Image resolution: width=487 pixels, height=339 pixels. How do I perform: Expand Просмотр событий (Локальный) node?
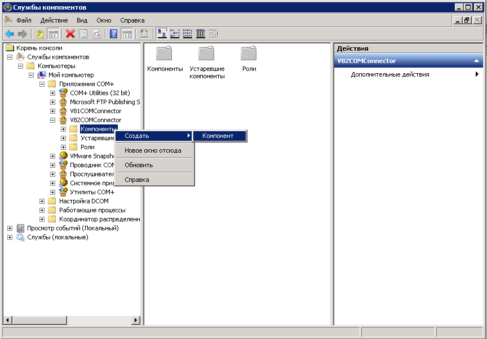tap(10, 228)
